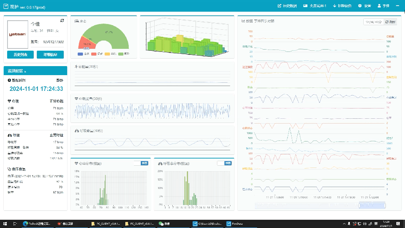The image size is (405, 228).
Task: Click the timestamp 2024-11-01 17:24:33
Action: 36,89
